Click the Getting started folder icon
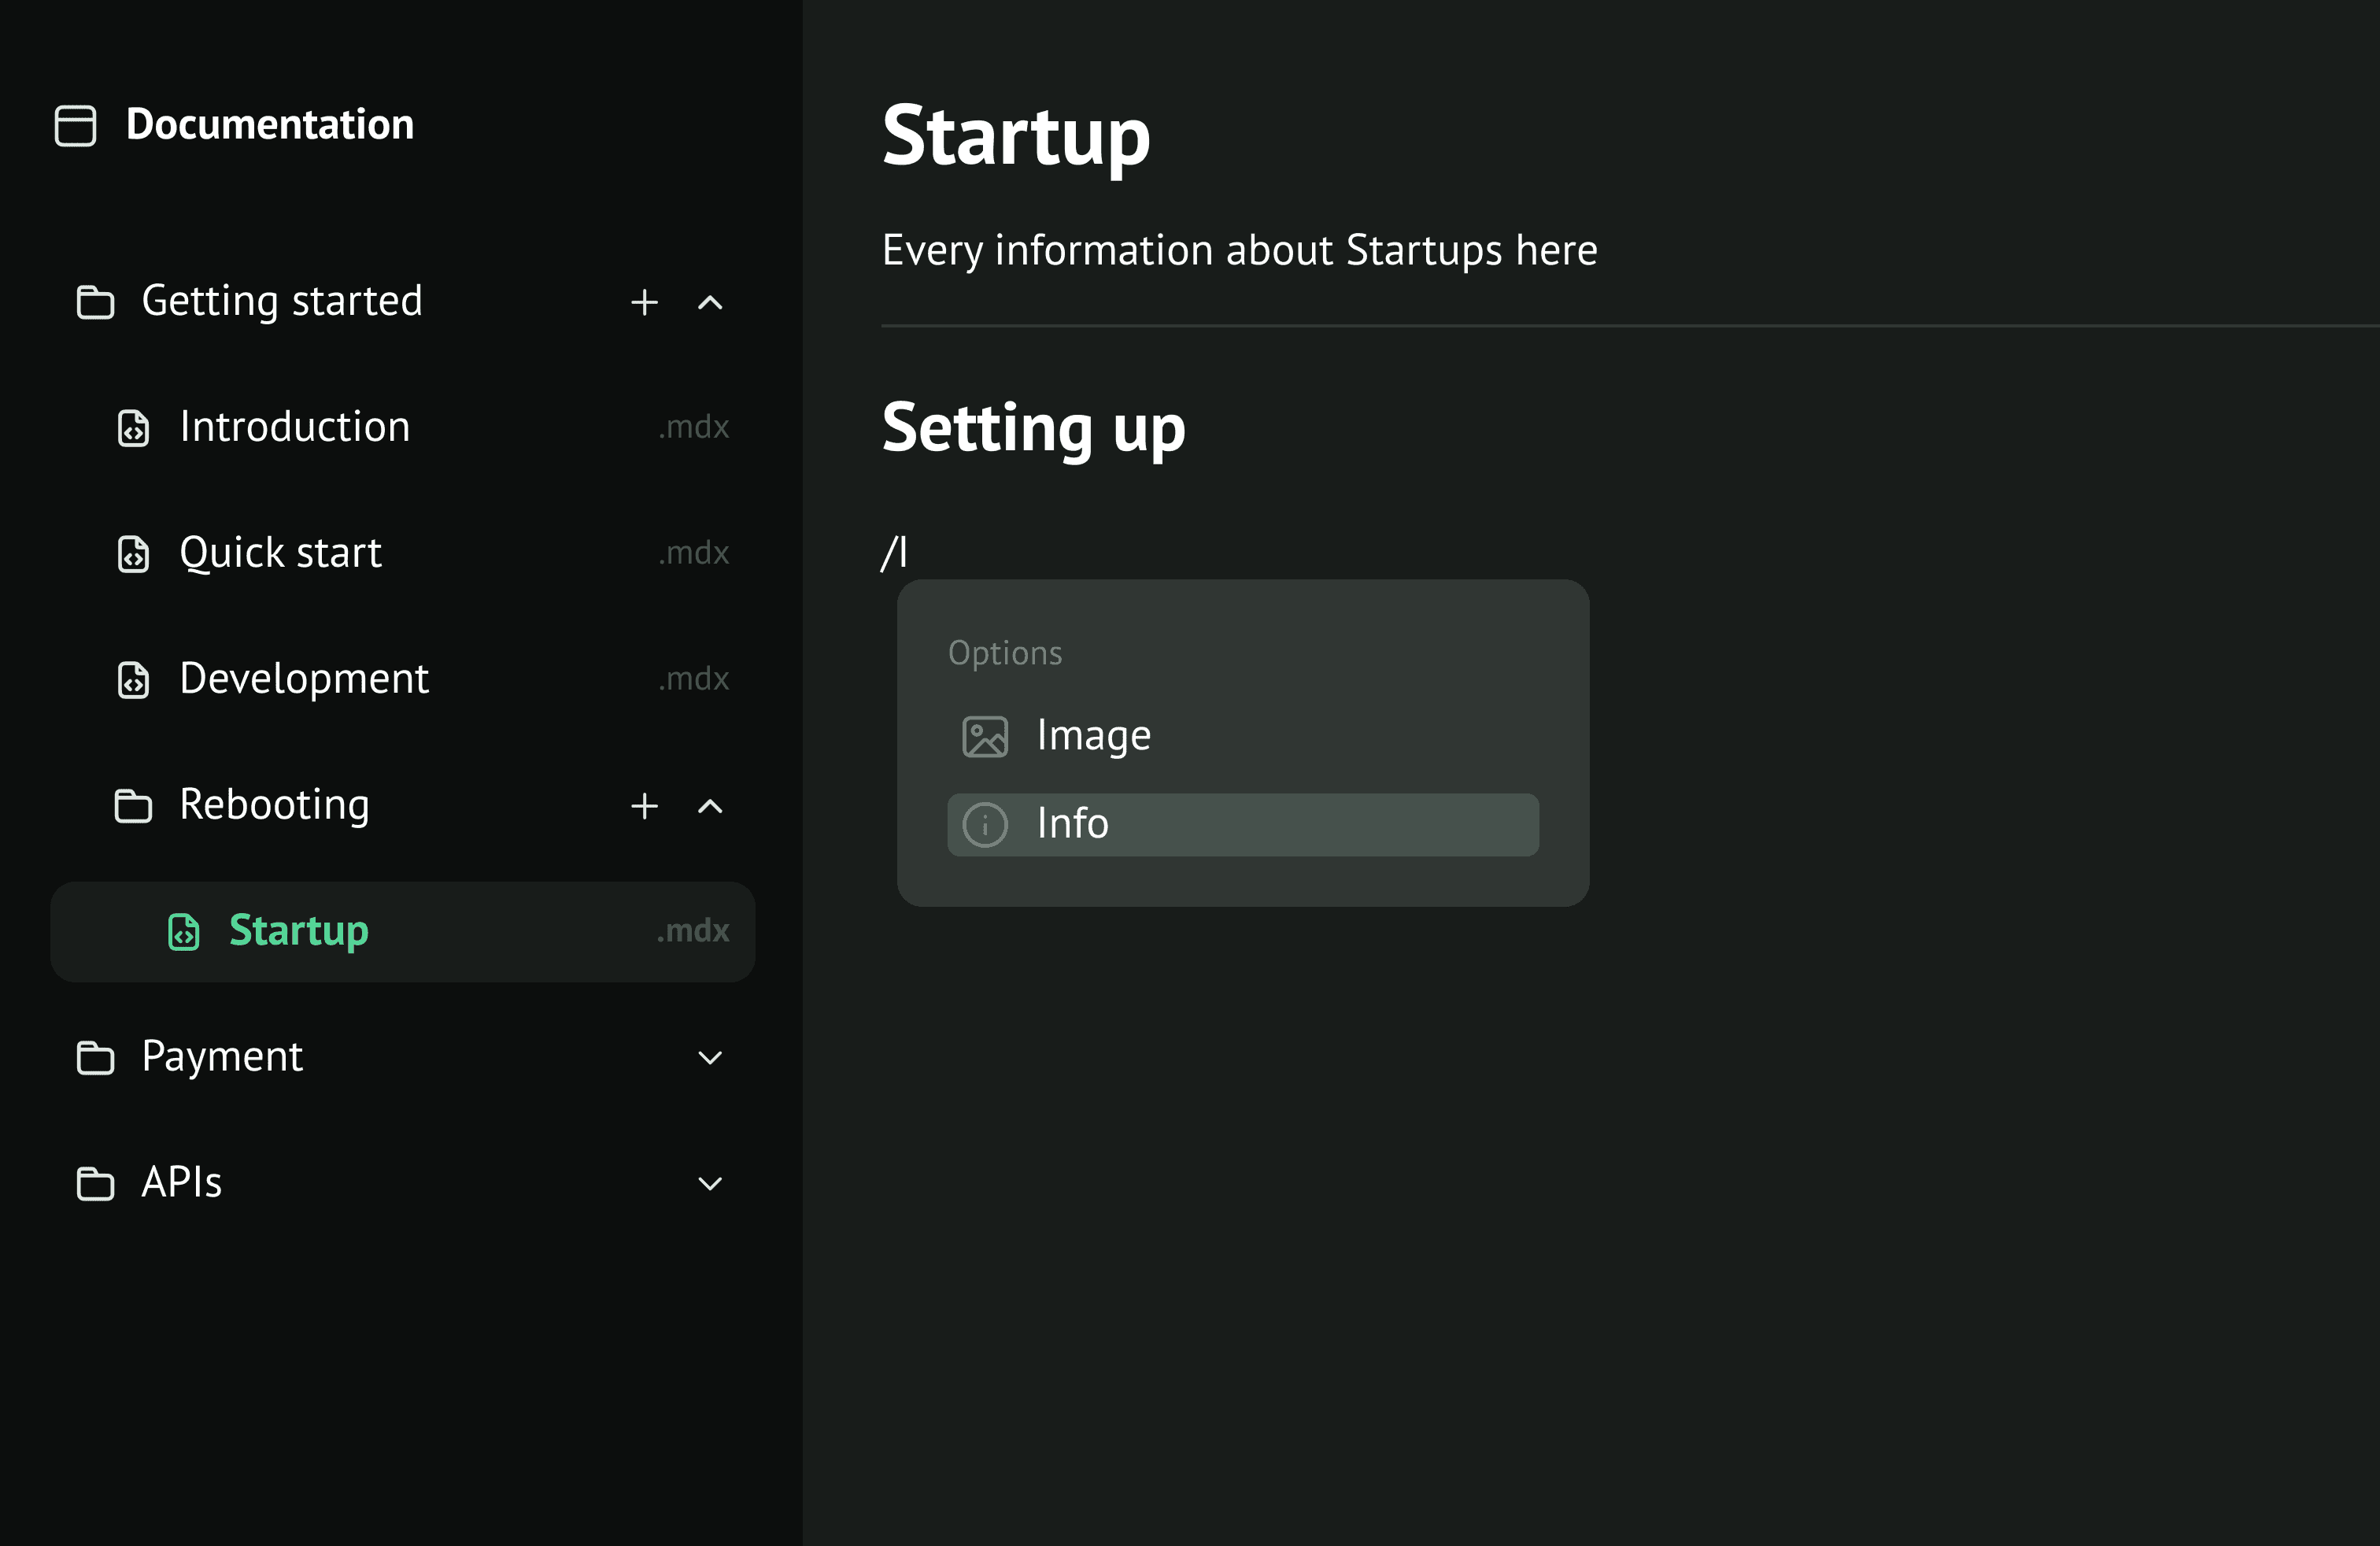Image resolution: width=2380 pixels, height=1546 pixels. [95, 302]
